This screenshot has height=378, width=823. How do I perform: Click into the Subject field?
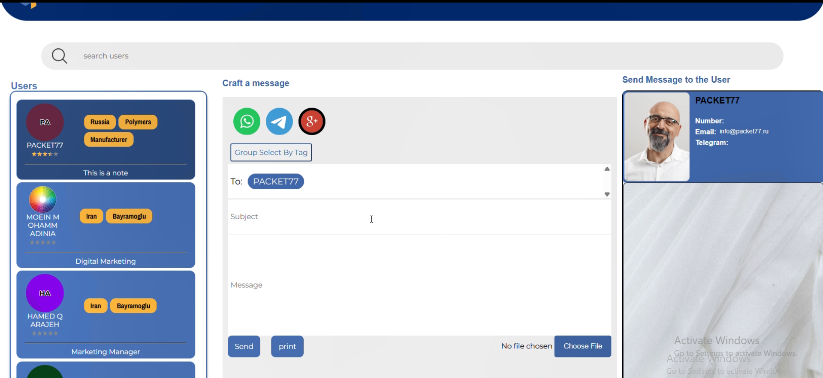point(419,217)
